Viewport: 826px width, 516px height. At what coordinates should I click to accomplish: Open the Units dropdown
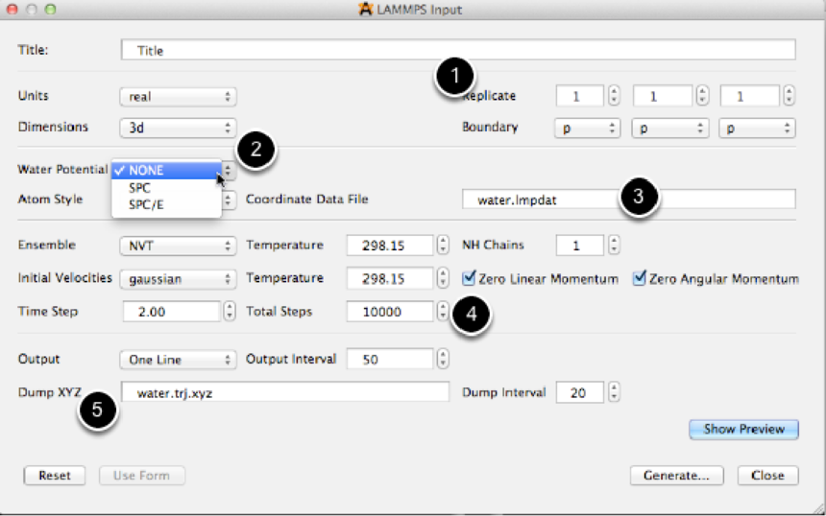pyautogui.click(x=178, y=96)
